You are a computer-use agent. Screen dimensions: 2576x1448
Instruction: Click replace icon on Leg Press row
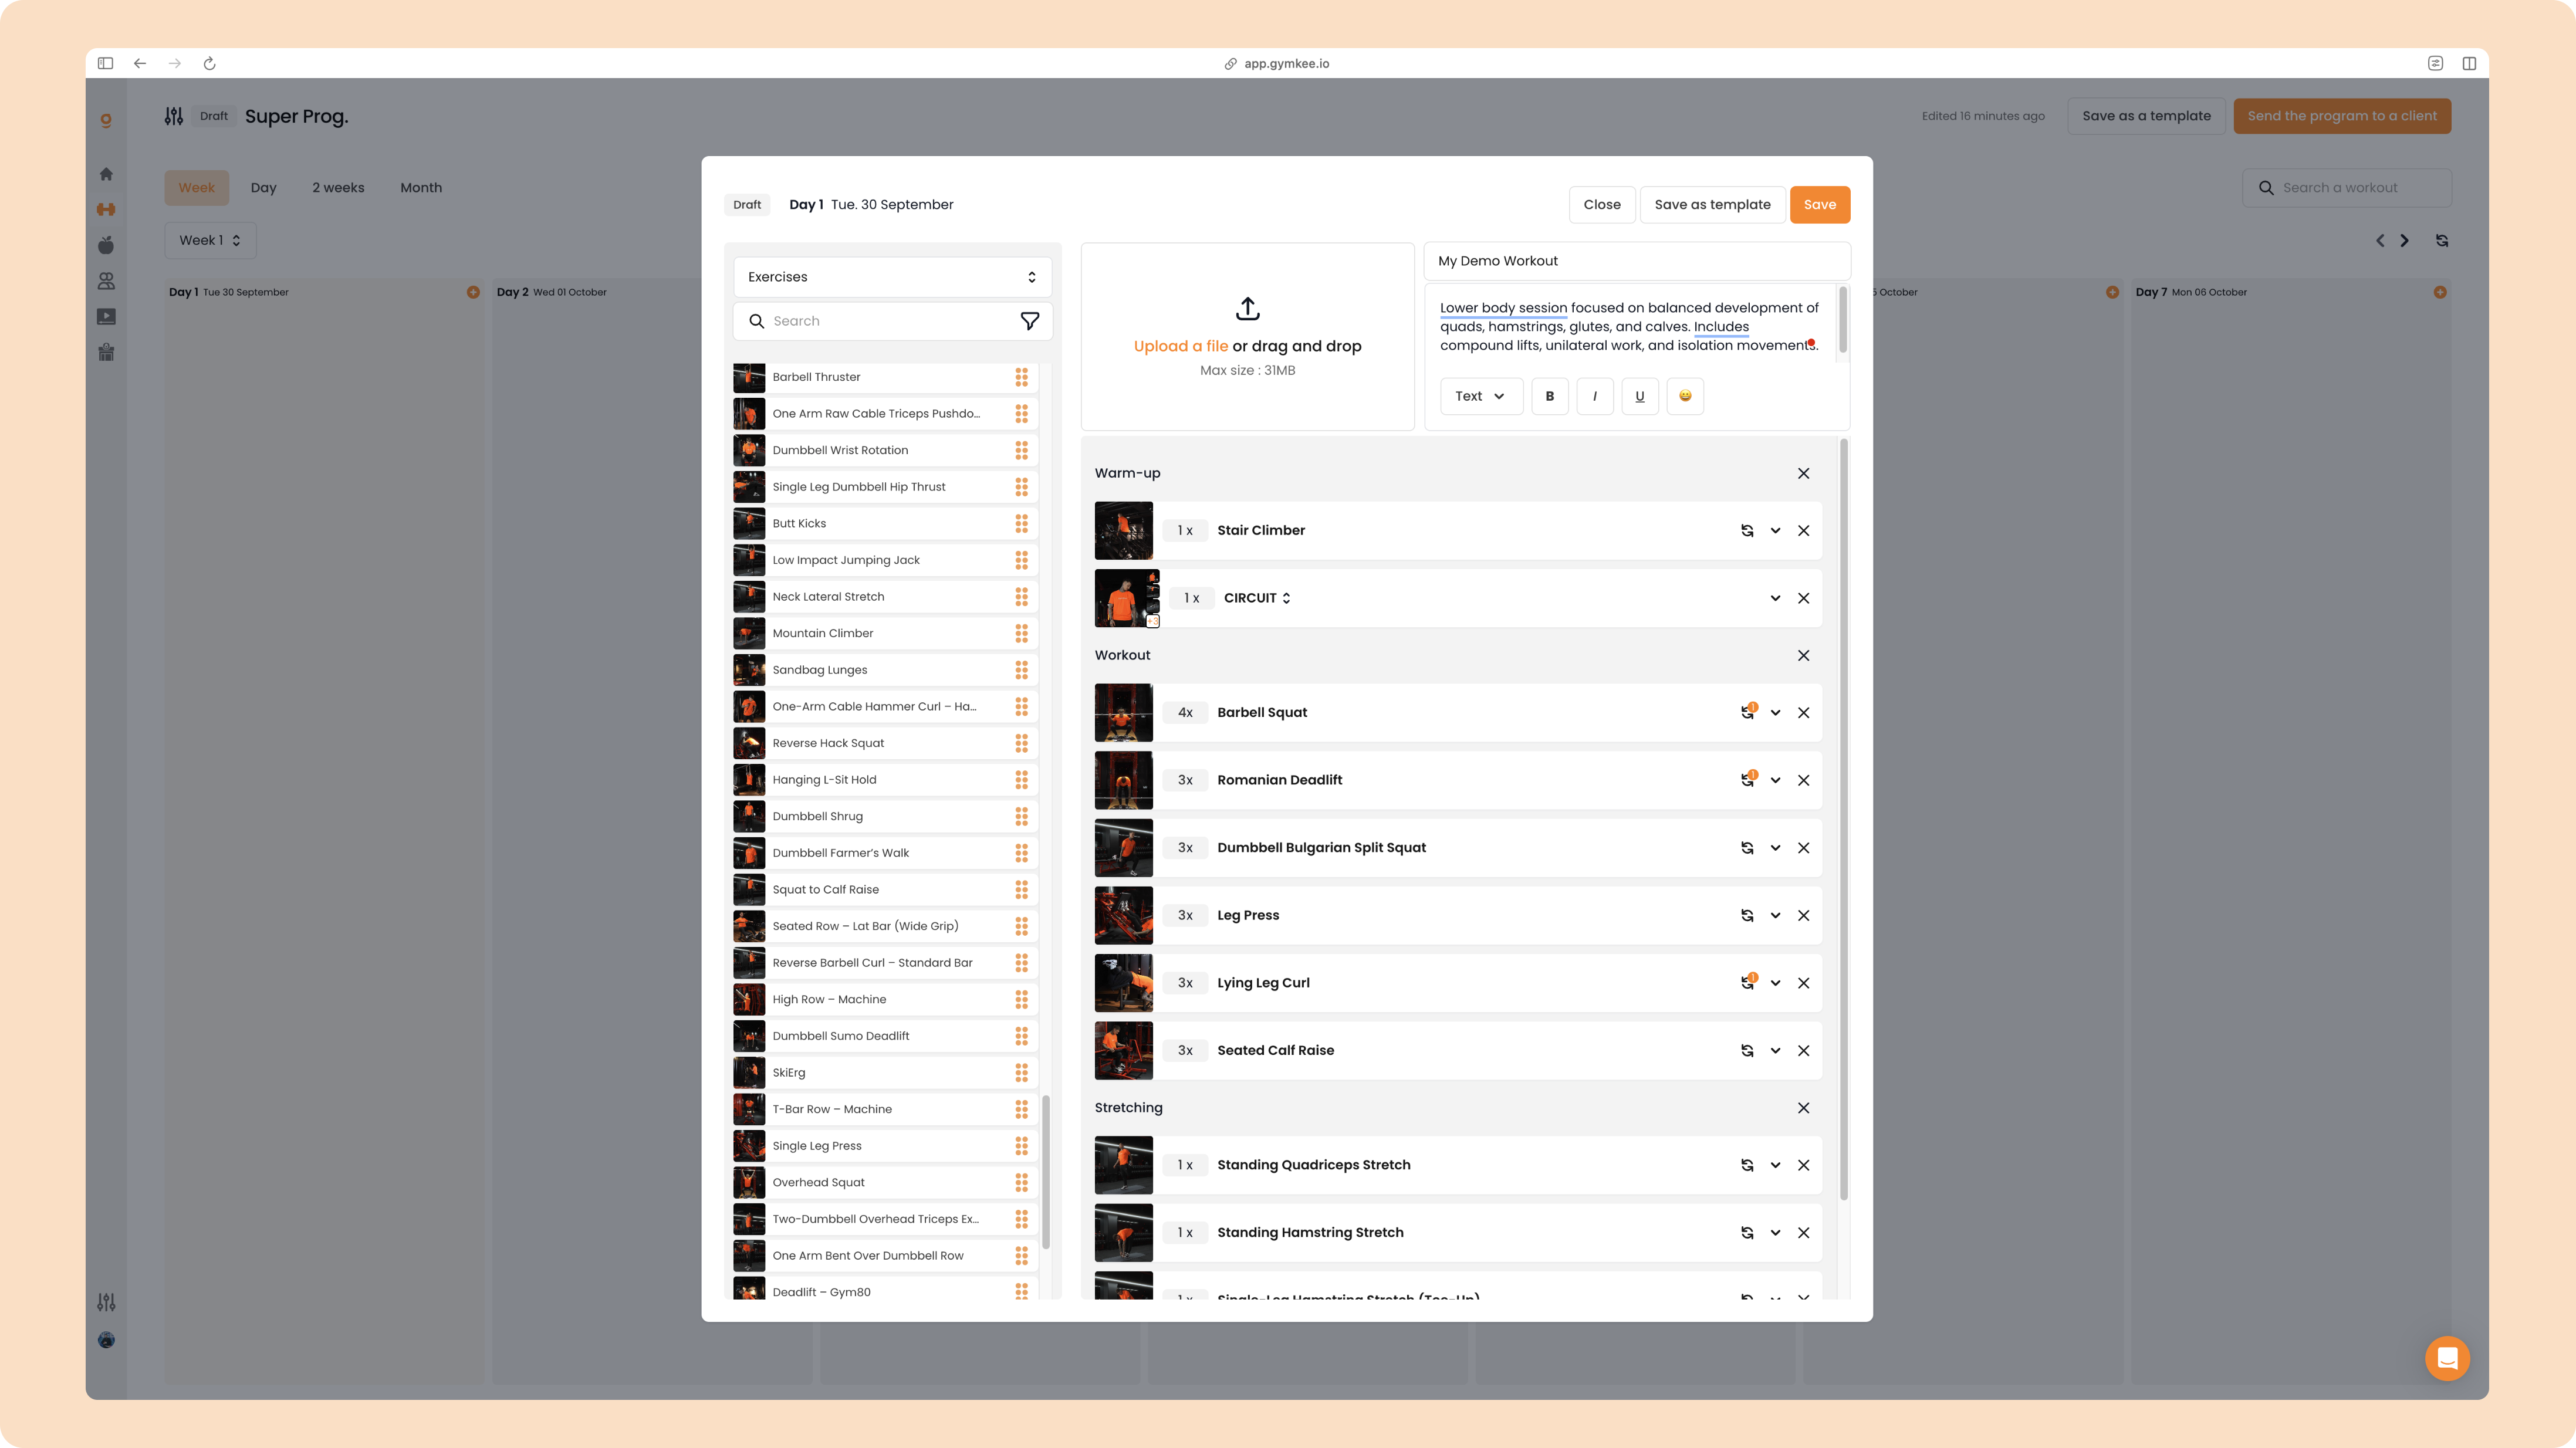click(x=1747, y=915)
